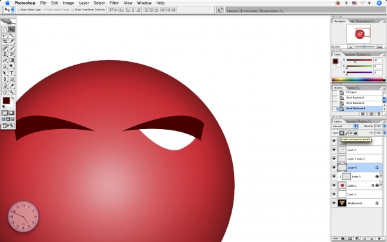Select the Lasso tool
The image size is (387, 242).
coord(5,35)
